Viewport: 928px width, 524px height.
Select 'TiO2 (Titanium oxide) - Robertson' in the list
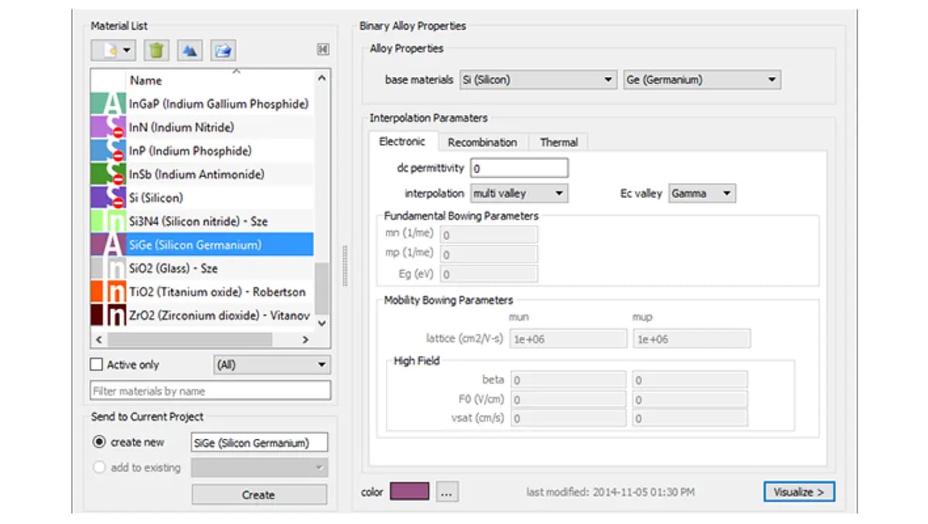click(x=217, y=292)
